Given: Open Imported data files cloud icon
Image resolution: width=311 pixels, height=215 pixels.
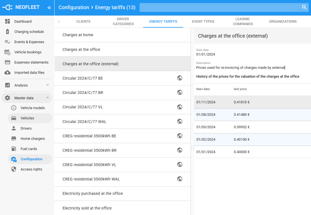Looking at the screenshot, I should click(8, 72).
